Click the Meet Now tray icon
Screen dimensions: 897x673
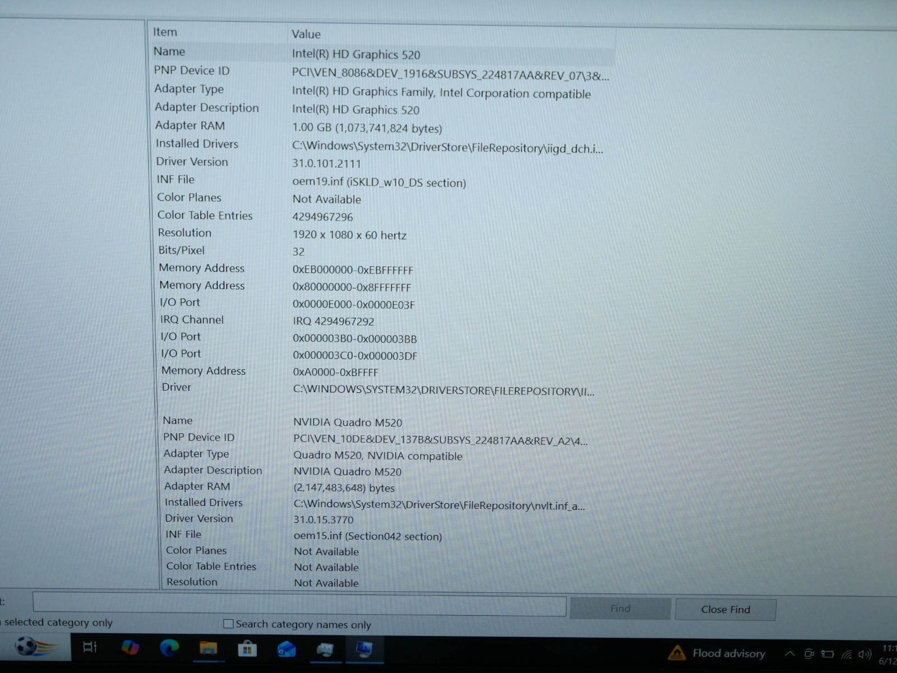pos(809,653)
